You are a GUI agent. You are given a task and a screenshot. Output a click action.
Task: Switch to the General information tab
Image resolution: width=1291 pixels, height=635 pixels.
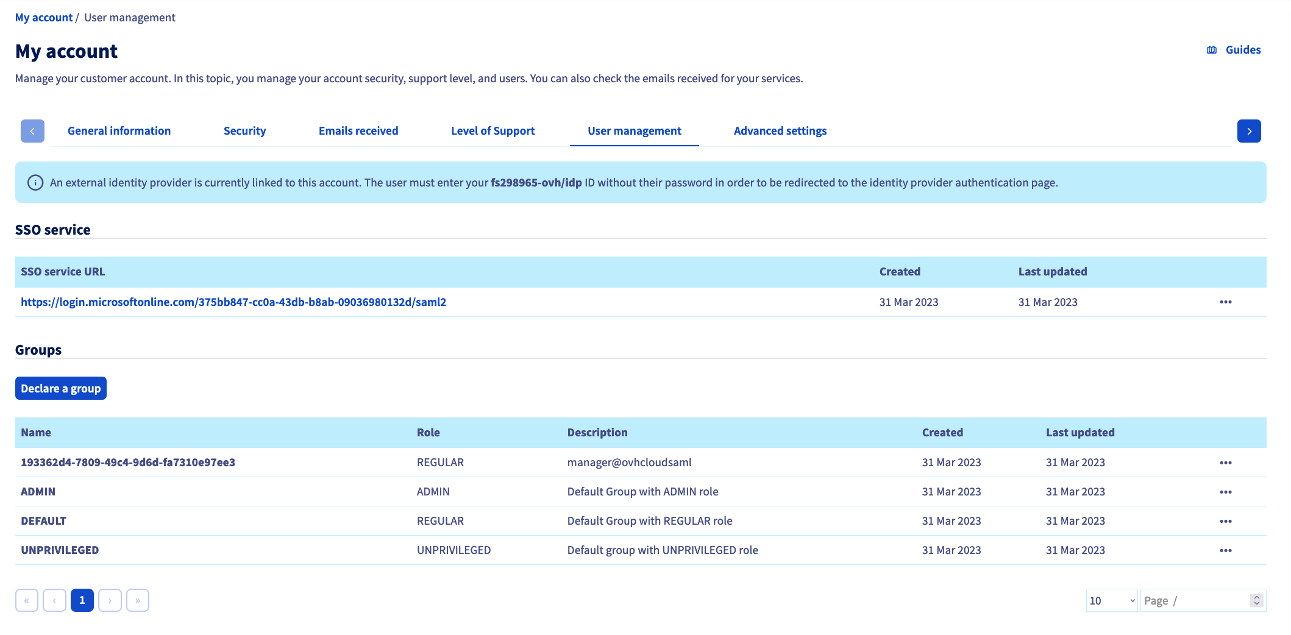pyautogui.click(x=119, y=131)
